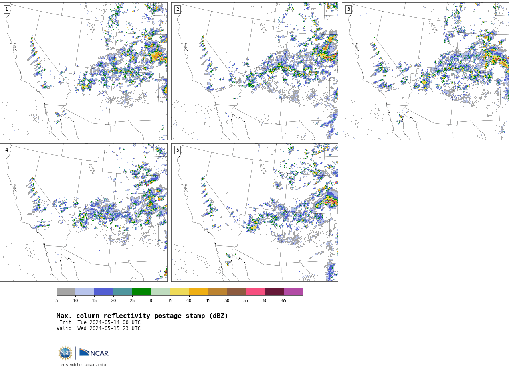Click the NSF logo
The width and height of the screenshot is (513, 369).
point(65,353)
